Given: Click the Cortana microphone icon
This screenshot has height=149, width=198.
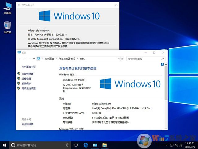Looking at the screenshot, I should coord(67,145).
